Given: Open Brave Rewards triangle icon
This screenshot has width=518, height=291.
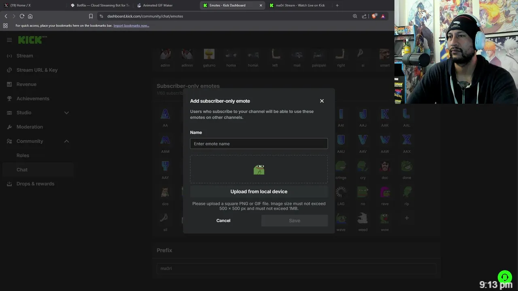Looking at the screenshot, I should [383, 16].
